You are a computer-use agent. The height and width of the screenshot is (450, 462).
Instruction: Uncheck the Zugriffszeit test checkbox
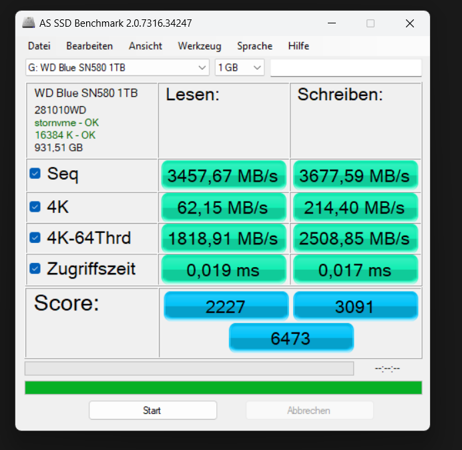click(x=35, y=268)
